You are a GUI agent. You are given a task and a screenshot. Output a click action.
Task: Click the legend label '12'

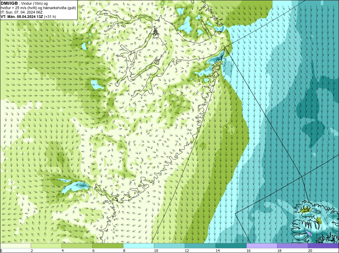(x=187, y=251)
